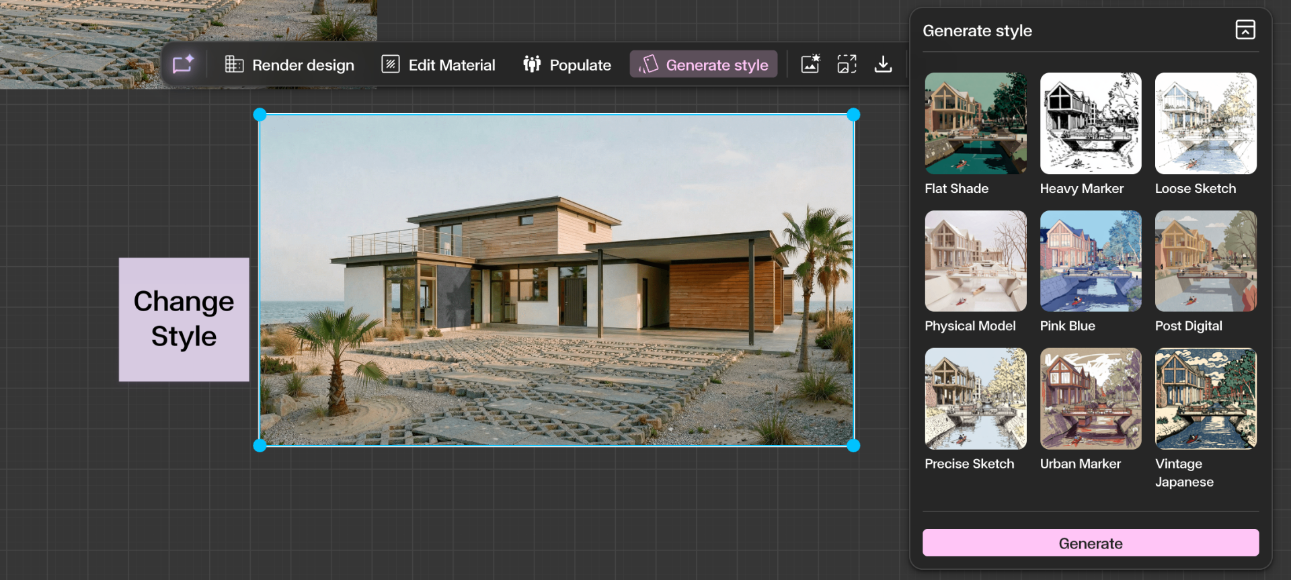Screen dimensions: 1291x580
Task: Pick the Post Digital style
Action: click(1205, 261)
